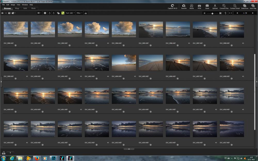This screenshot has height=161, width=258.
Task: Expand the right side panel
Action: pyautogui.click(x=257, y=81)
